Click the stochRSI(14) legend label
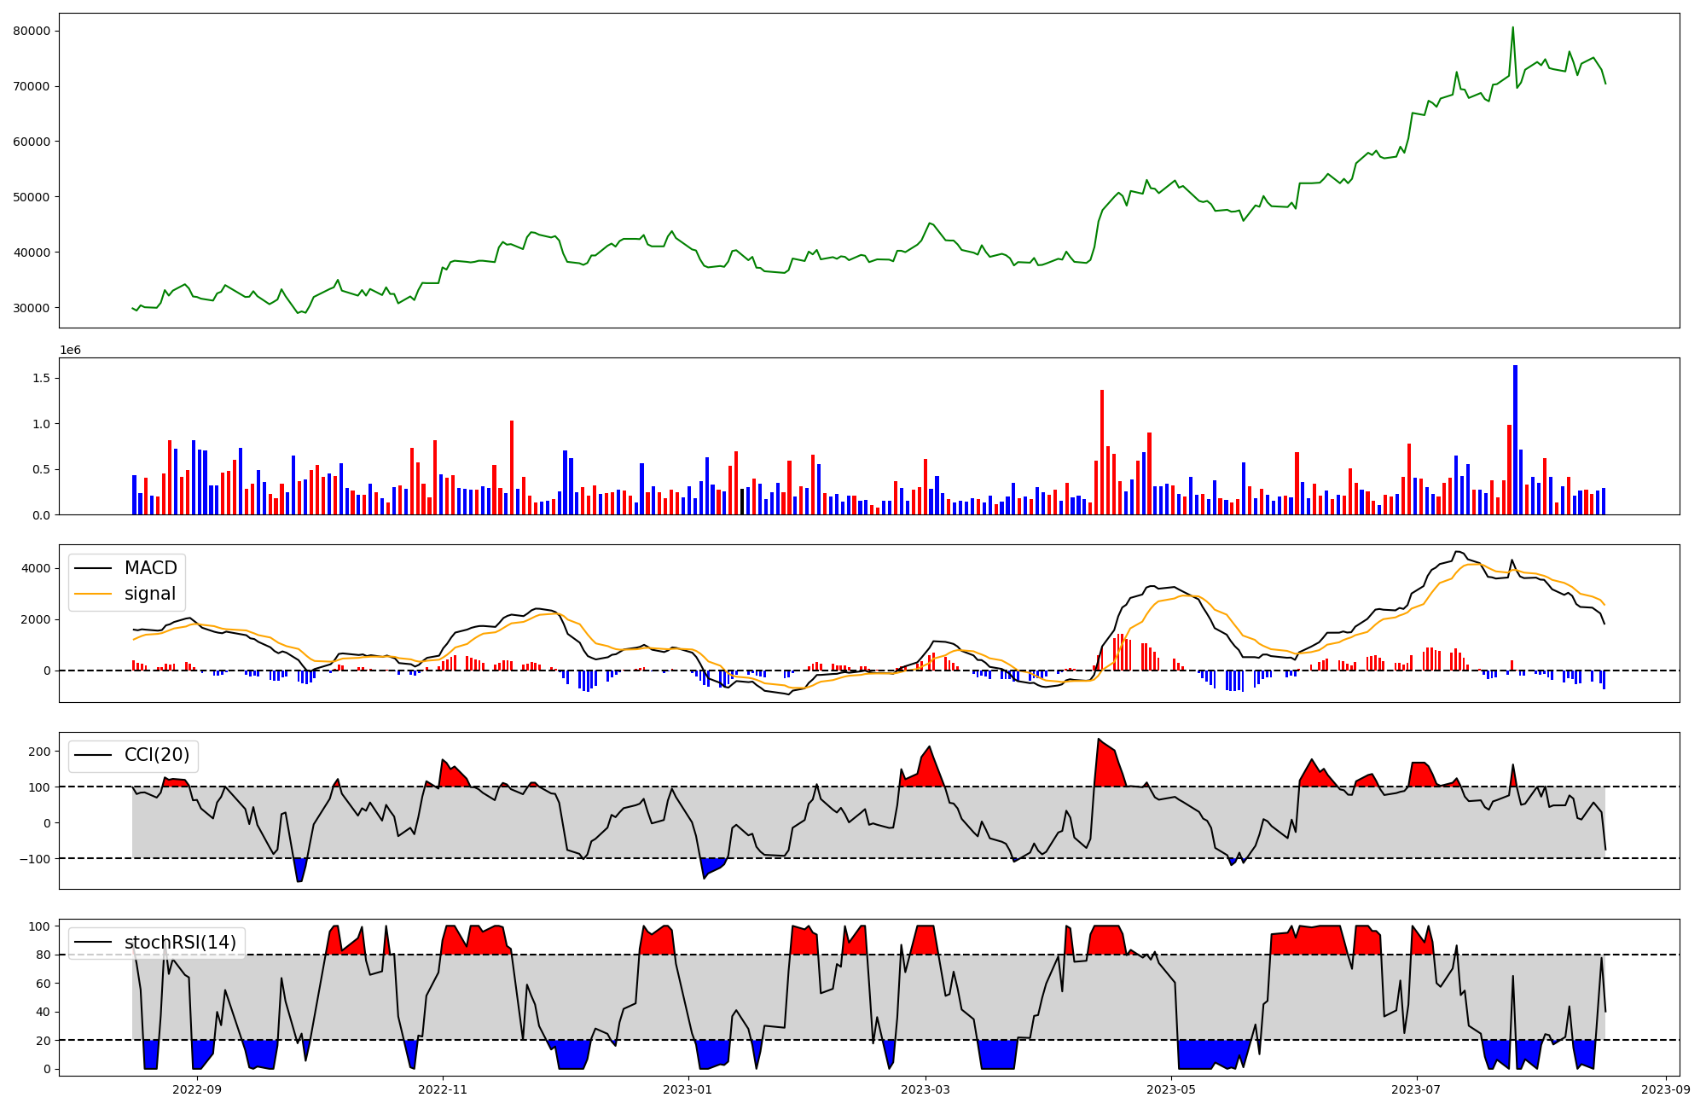Image resolution: width=1706 pixels, height=1109 pixels. [x=180, y=943]
